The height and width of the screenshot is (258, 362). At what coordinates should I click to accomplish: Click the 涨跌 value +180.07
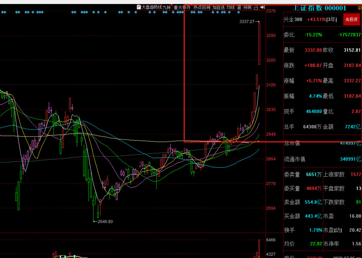313,66
